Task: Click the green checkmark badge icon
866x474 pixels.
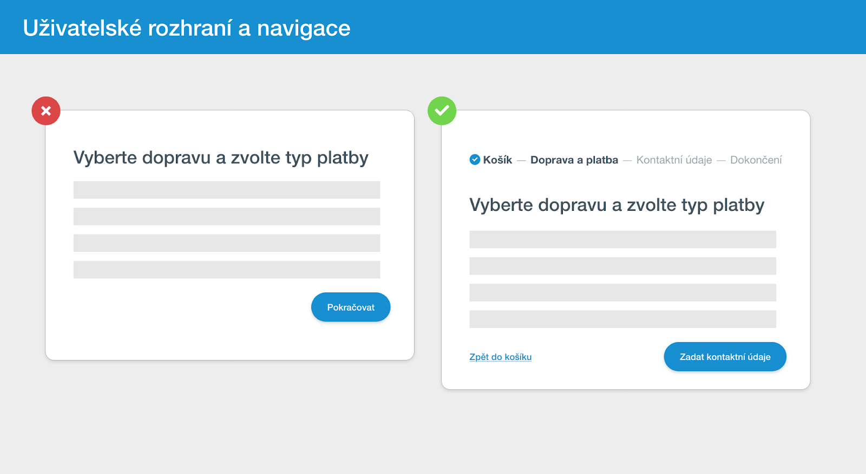Action: 442,111
